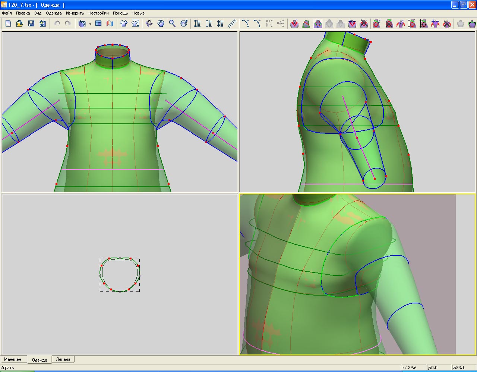Open a file with the folder icon
This screenshot has width=477, height=372.
[x=20, y=23]
